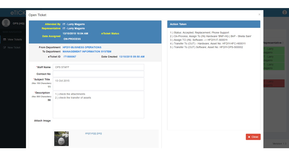
Task: Click into the Subject Title text box
Action: pyautogui.click(x=98, y=84)
